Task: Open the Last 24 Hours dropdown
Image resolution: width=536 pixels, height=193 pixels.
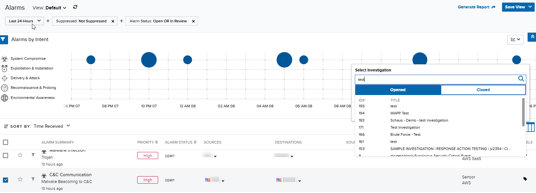Action: pos(25,21)
